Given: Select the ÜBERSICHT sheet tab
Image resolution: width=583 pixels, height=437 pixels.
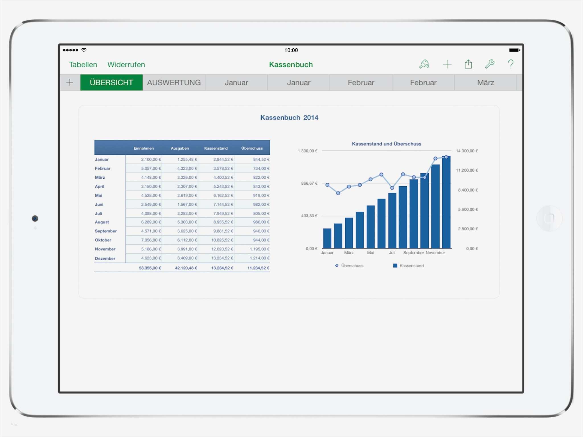Looking at the screenshot, I should 111,83.
